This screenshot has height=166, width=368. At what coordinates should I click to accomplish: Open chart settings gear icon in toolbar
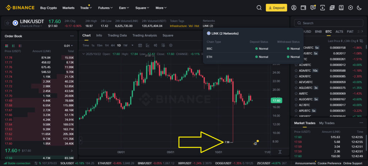click(x=171, y=46)
